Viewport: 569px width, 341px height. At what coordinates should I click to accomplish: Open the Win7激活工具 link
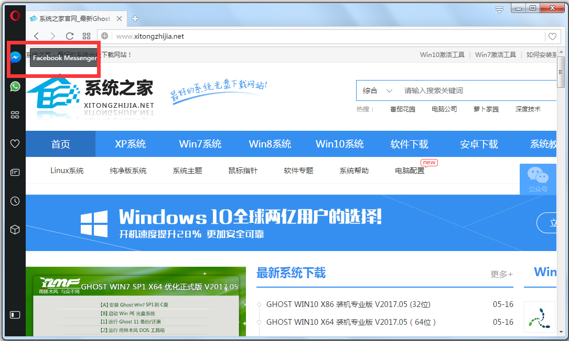pos(496,55)
